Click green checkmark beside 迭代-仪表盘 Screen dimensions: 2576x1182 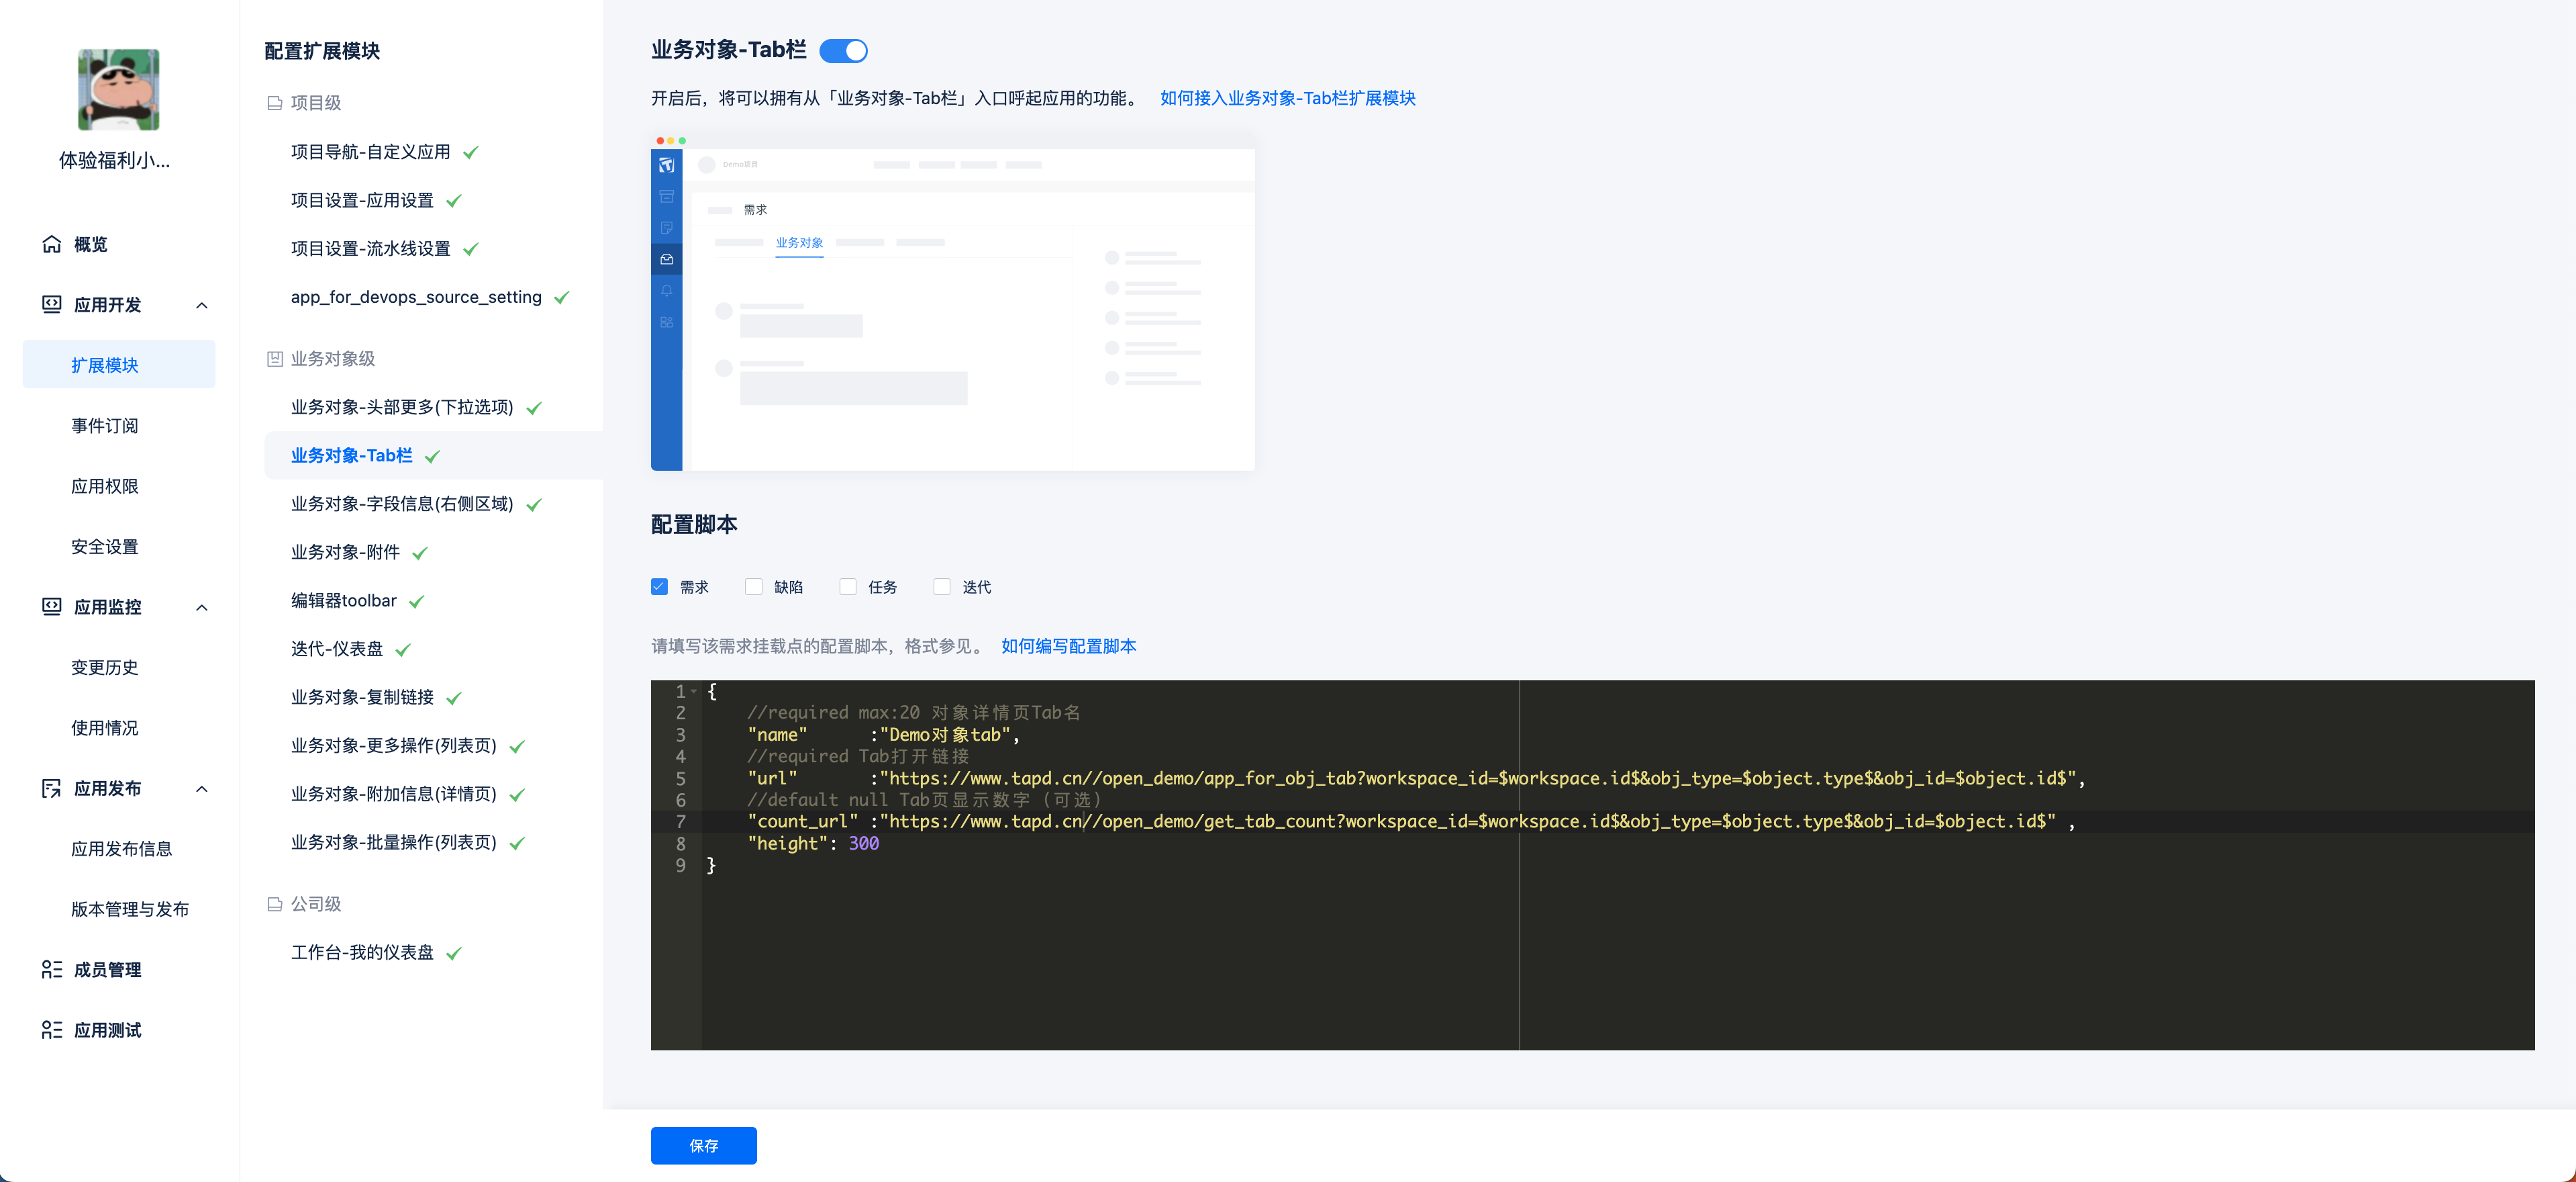coord(403,649)
